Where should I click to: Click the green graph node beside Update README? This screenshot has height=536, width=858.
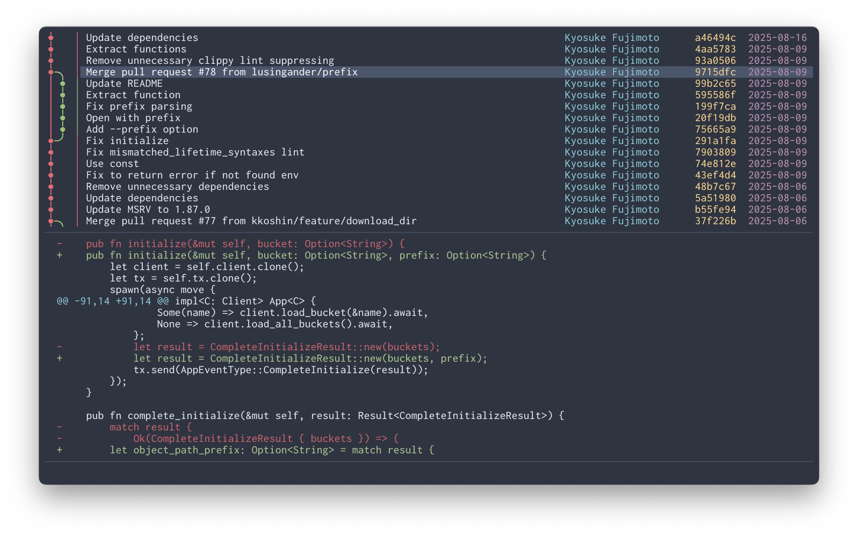click(63, 84)
